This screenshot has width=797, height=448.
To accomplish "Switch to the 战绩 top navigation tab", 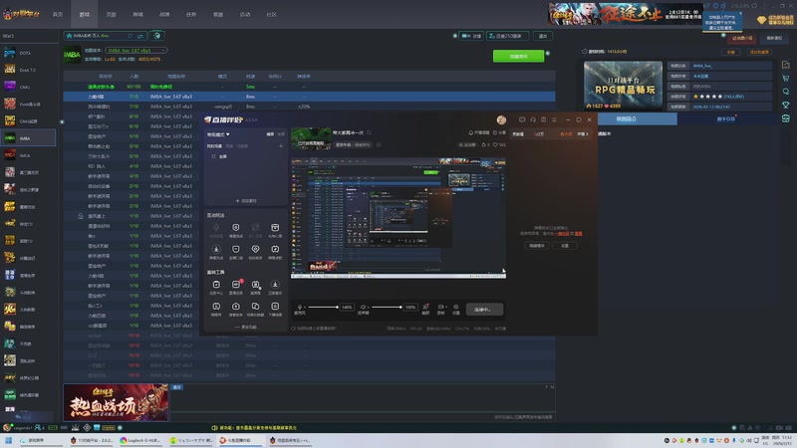I will pyautogui.click(x=164, y=14).
